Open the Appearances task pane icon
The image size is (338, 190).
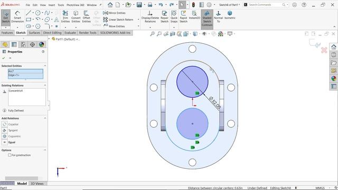(x=334, y=79)
